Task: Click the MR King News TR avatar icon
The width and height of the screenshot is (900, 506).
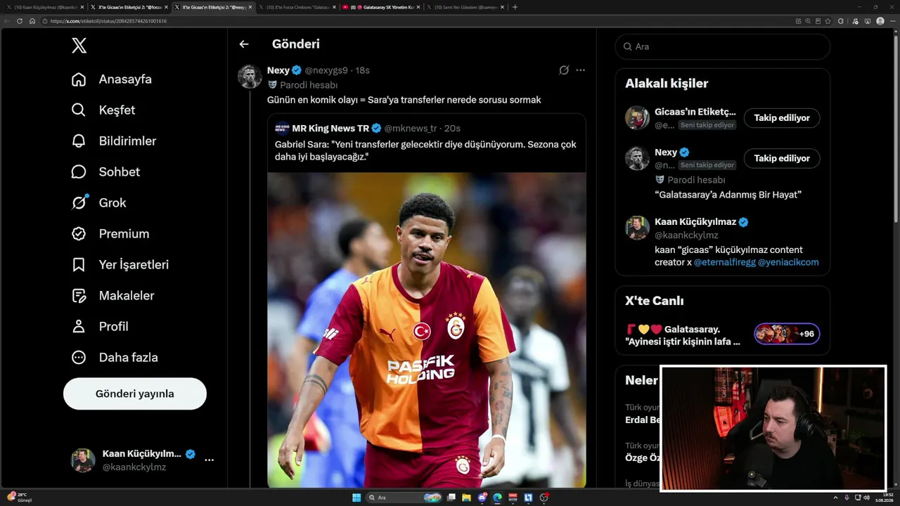Action: coord(282,129)
